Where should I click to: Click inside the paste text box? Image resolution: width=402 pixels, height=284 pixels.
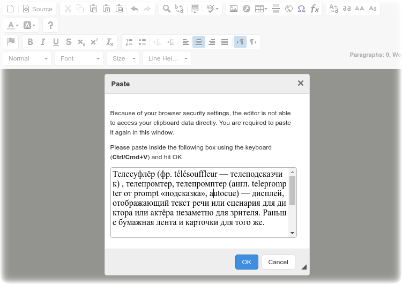coord(200,203)
